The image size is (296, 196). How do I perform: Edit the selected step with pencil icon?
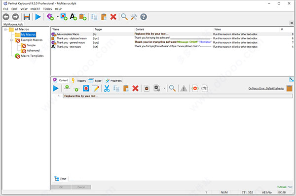[96, 88]
